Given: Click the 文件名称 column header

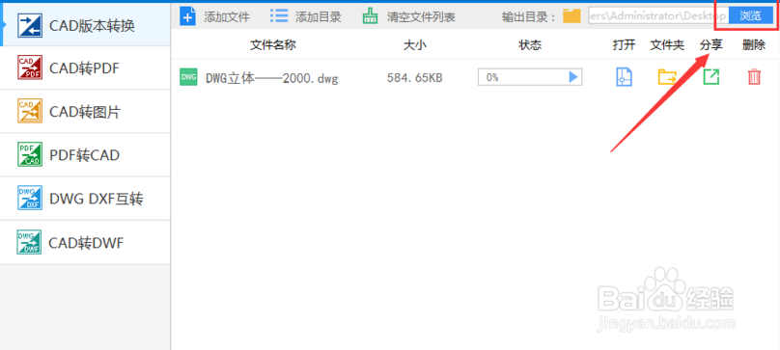Looking at the screenshot, I should point(273,45).
